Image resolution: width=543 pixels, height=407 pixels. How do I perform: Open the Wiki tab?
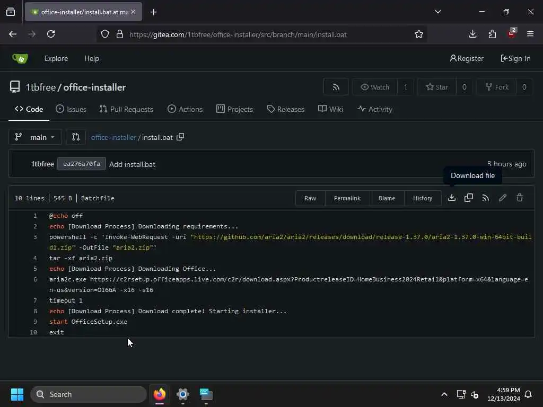point(330,109)
